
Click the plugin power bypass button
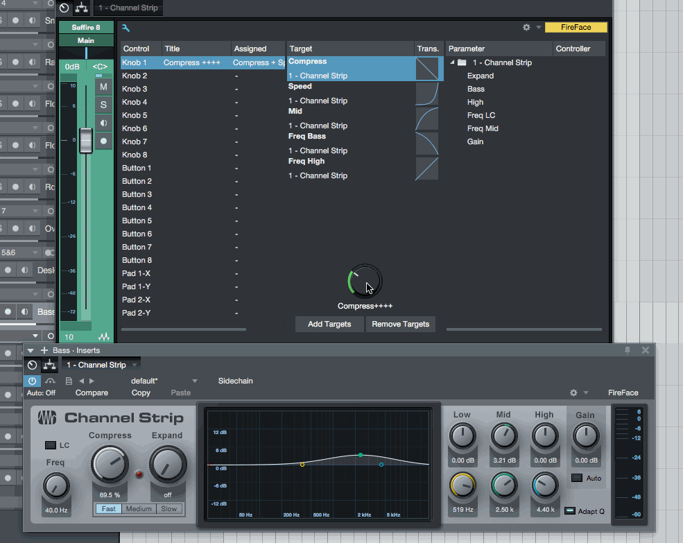pyautogui.click(x=32, y=381)
